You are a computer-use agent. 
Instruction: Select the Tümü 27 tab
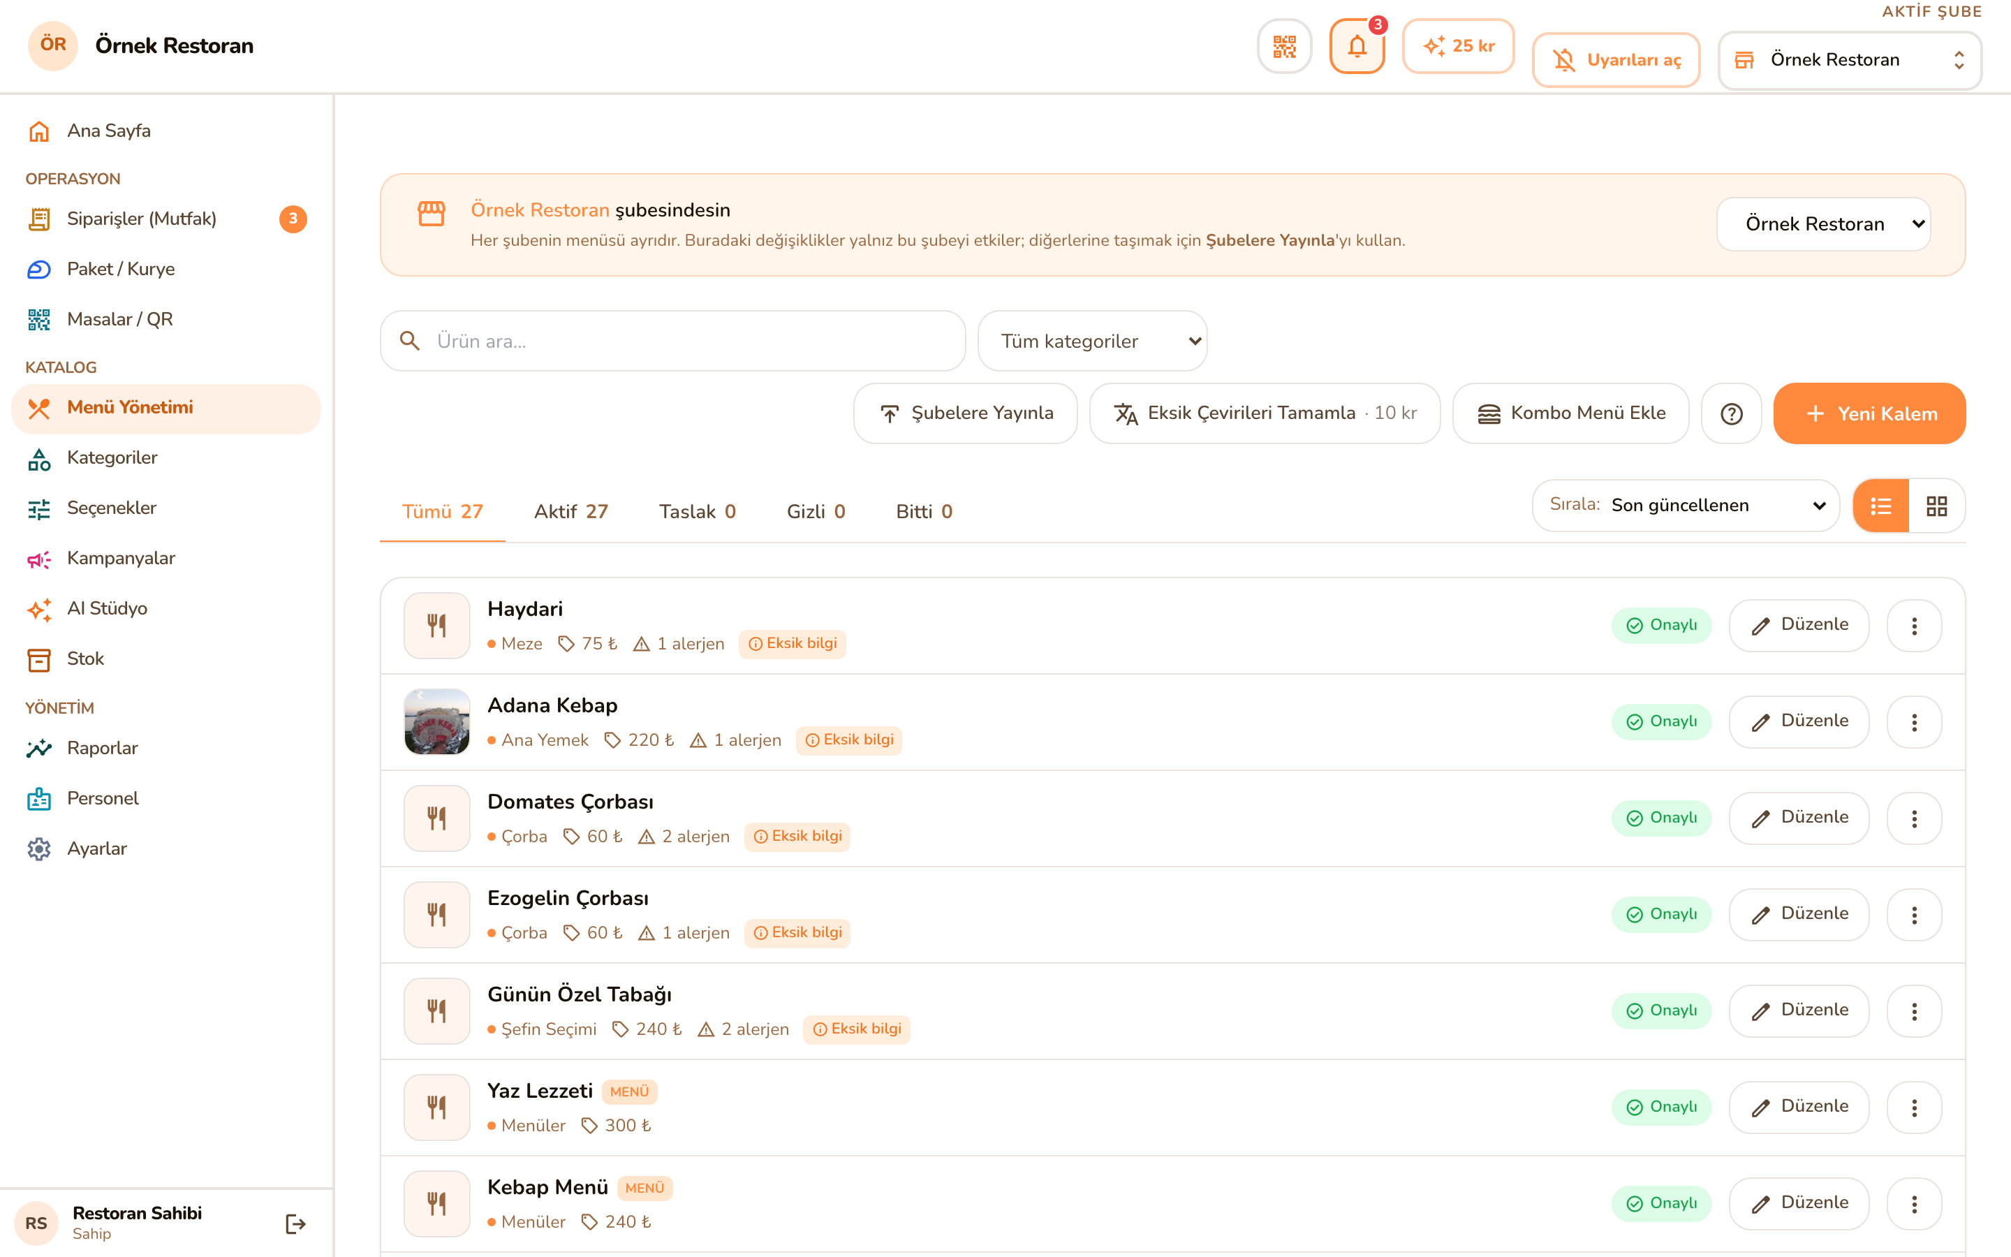[442, 512]
